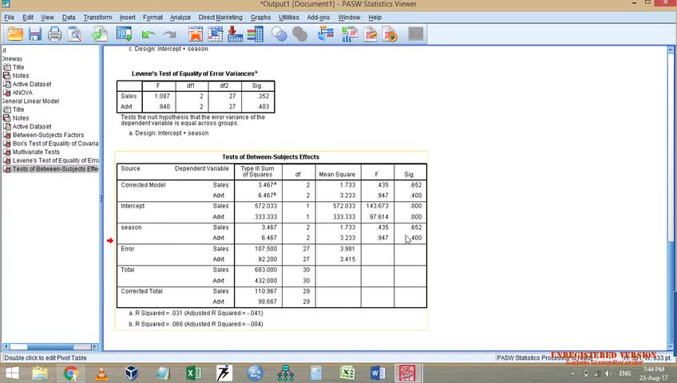
Task: Click the Go to Data star icon
Action: (x=195, y=34)
